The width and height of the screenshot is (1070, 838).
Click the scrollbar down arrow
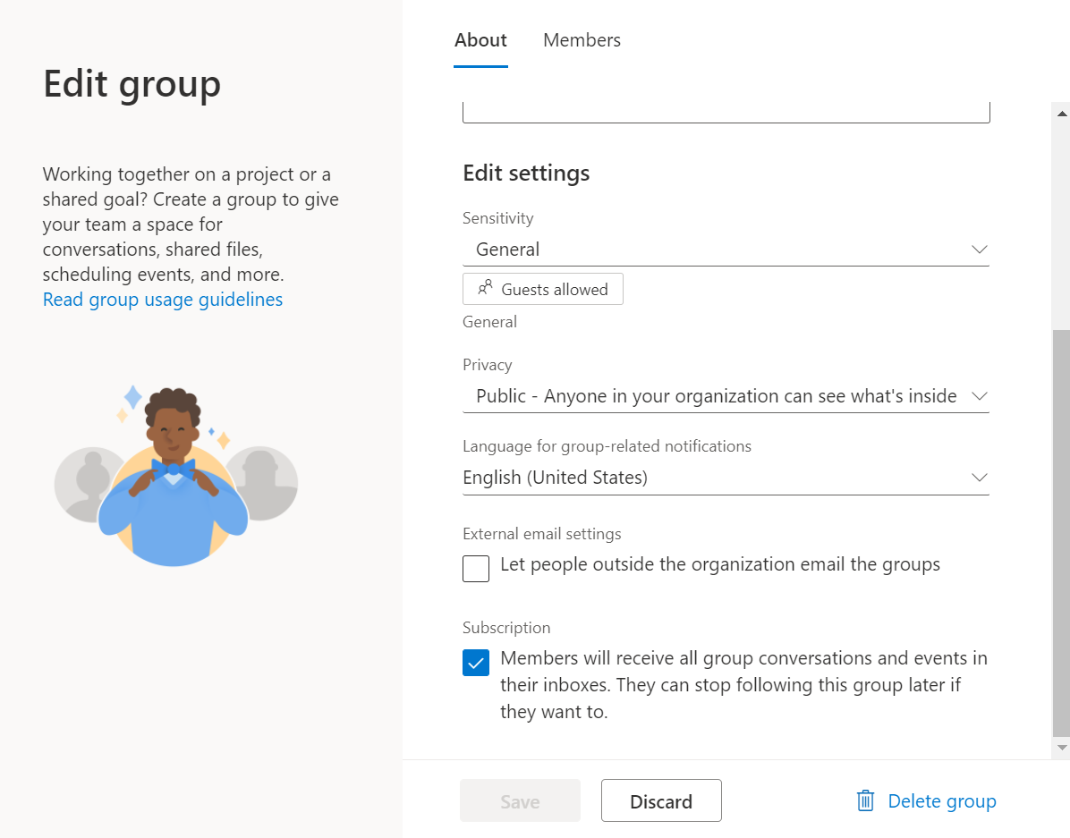(1062, 747)
